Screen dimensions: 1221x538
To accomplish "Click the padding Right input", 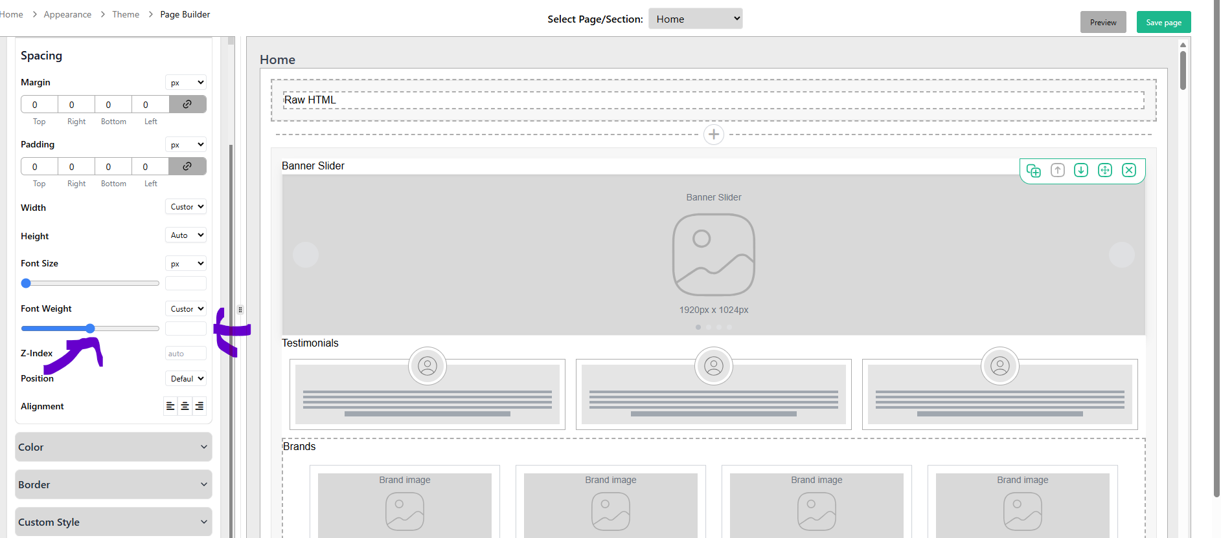I will (x=76, y=166).
